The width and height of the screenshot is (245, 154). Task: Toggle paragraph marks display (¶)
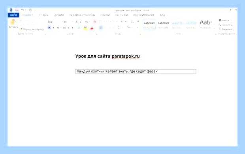(x=138, y=22)
